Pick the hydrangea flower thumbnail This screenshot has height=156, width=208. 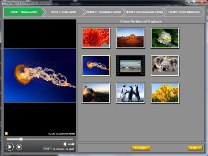[x=165, y=38]
